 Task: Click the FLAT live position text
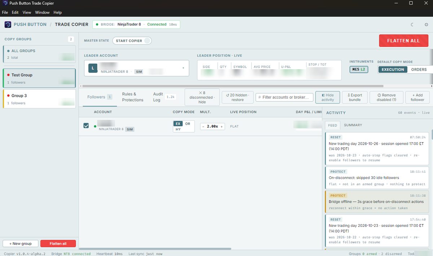coord(234,126)
